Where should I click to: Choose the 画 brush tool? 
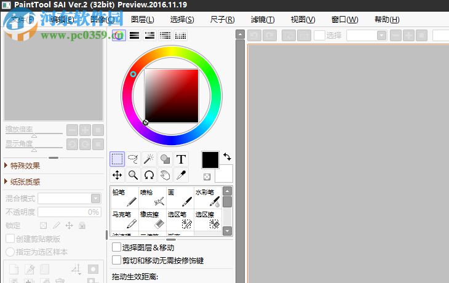(180, 197)
